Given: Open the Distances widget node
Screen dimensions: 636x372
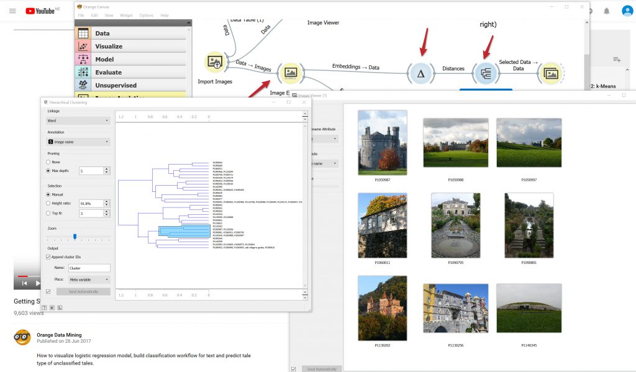Looking at the screenshot, I should click(420, 73).
